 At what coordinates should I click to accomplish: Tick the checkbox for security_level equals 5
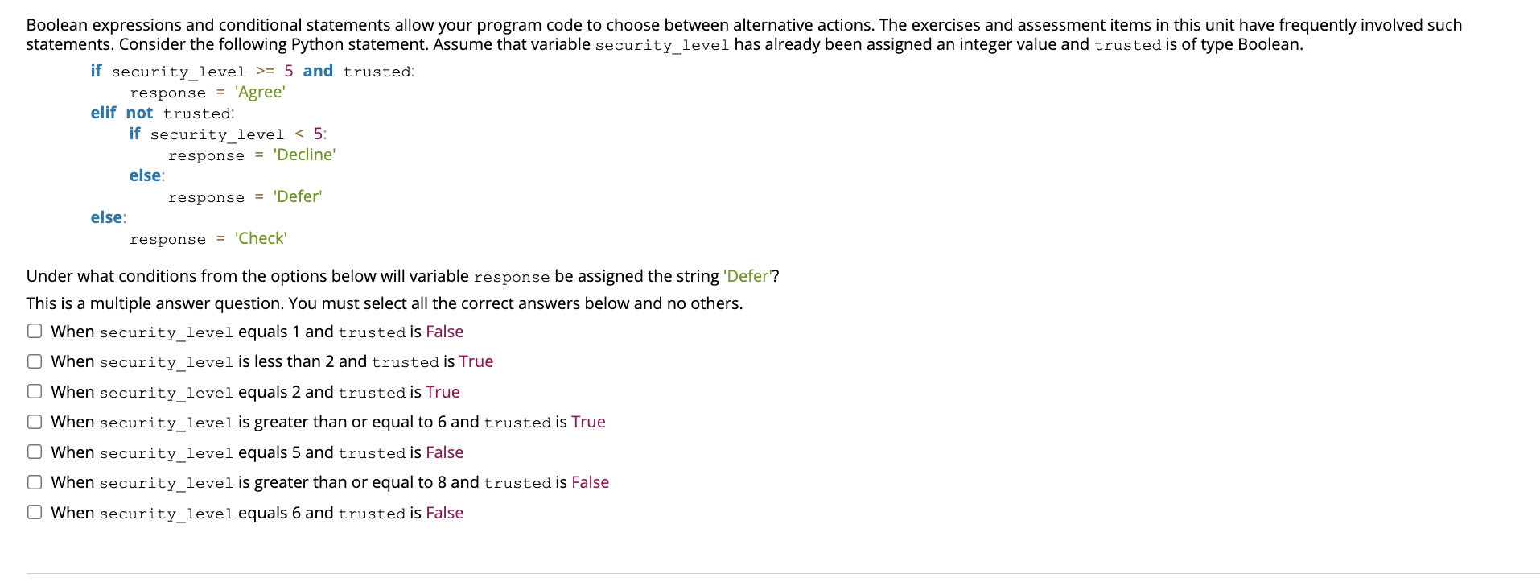(35, 452)
